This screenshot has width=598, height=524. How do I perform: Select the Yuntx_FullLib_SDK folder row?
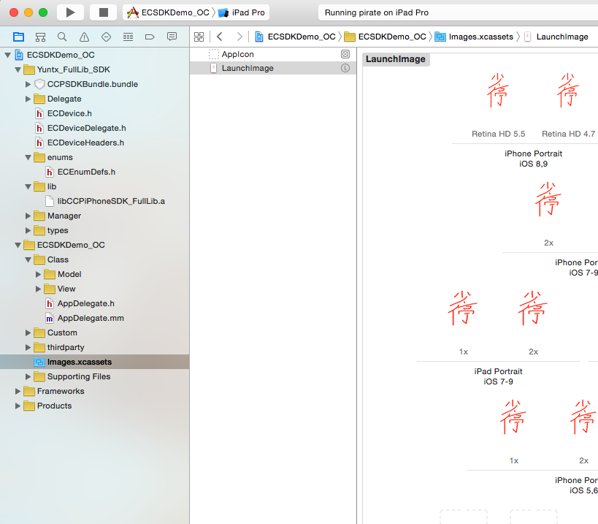pyautogui.click(x=95, y=69)
